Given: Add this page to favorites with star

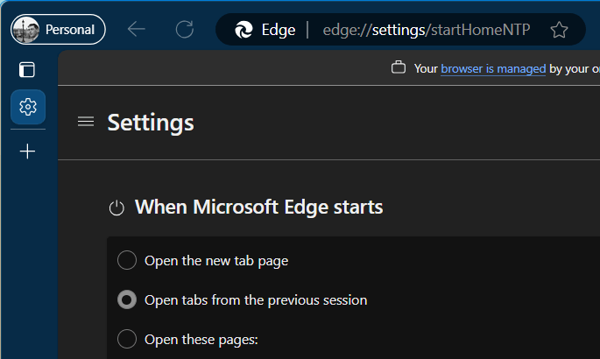Looking at the screenshot, I should [559, 30].
